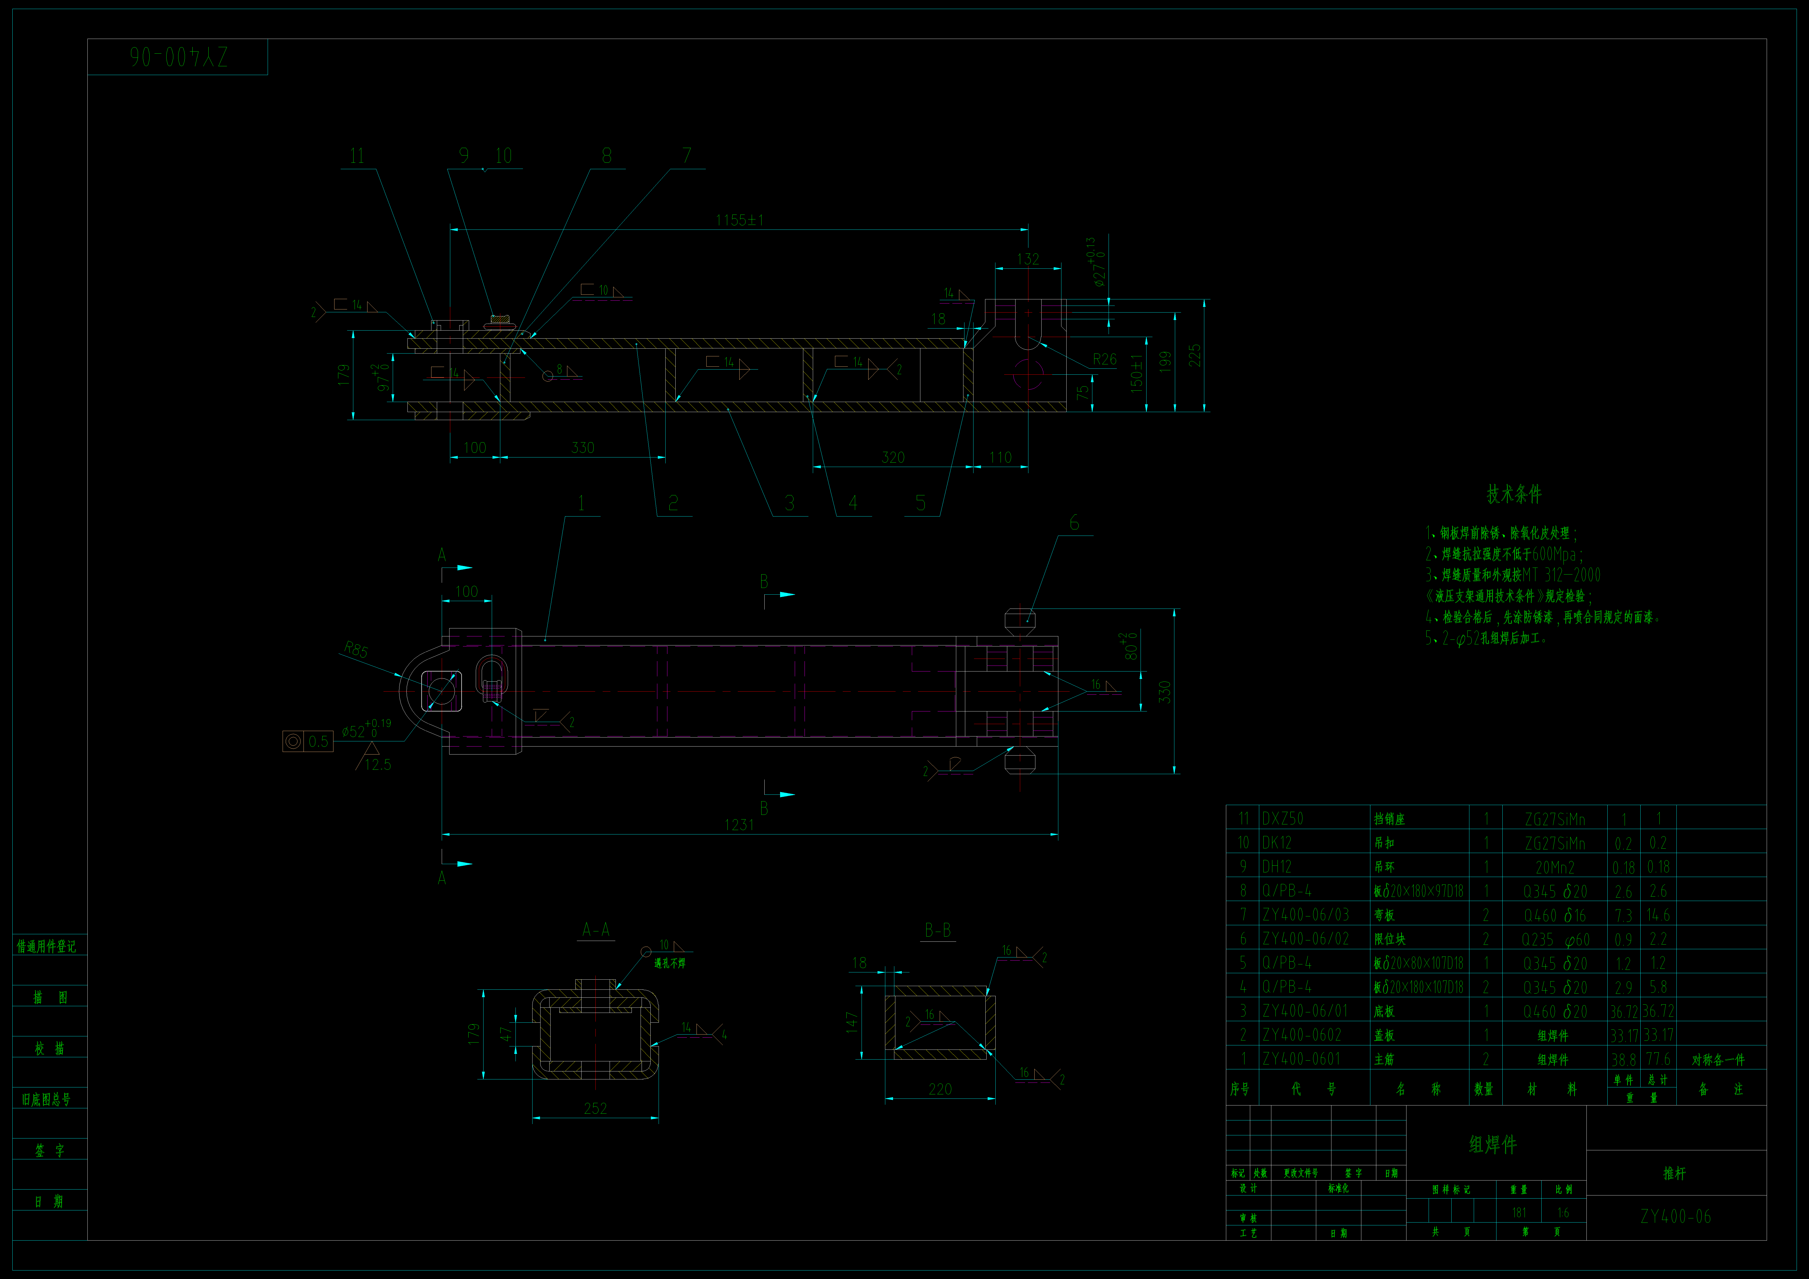Screen dimensions: 1809x1279
Task: Select the 通孔不焊 weld note
Action: point(670,963)
